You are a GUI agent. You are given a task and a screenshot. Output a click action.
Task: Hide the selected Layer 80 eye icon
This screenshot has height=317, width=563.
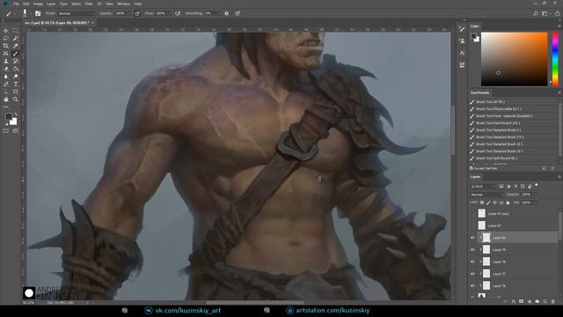(472, 238)
